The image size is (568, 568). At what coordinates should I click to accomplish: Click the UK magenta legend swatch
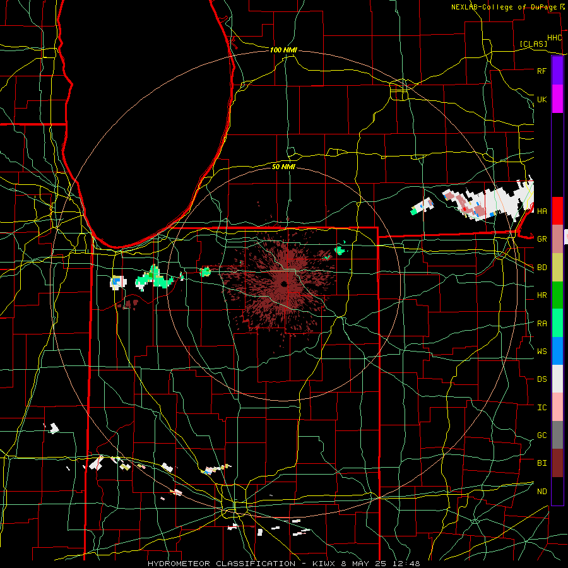coord(557,99)
